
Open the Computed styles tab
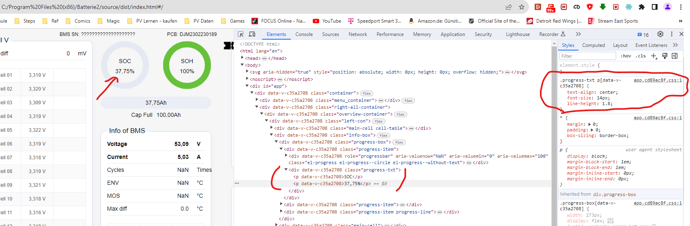(x=593, y=45)
